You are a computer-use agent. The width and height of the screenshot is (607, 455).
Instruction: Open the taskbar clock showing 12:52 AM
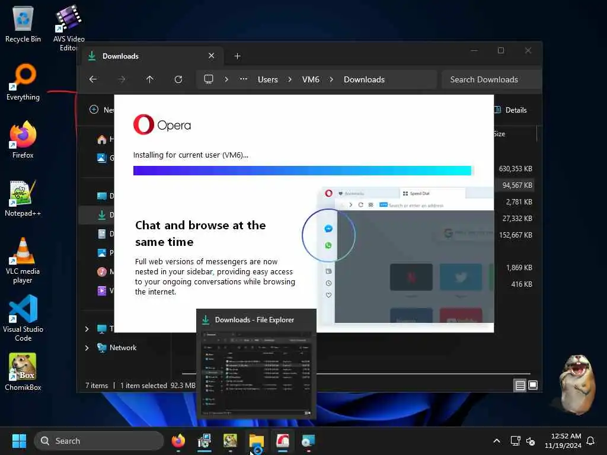pyautogui.click(x=563, y=441)
